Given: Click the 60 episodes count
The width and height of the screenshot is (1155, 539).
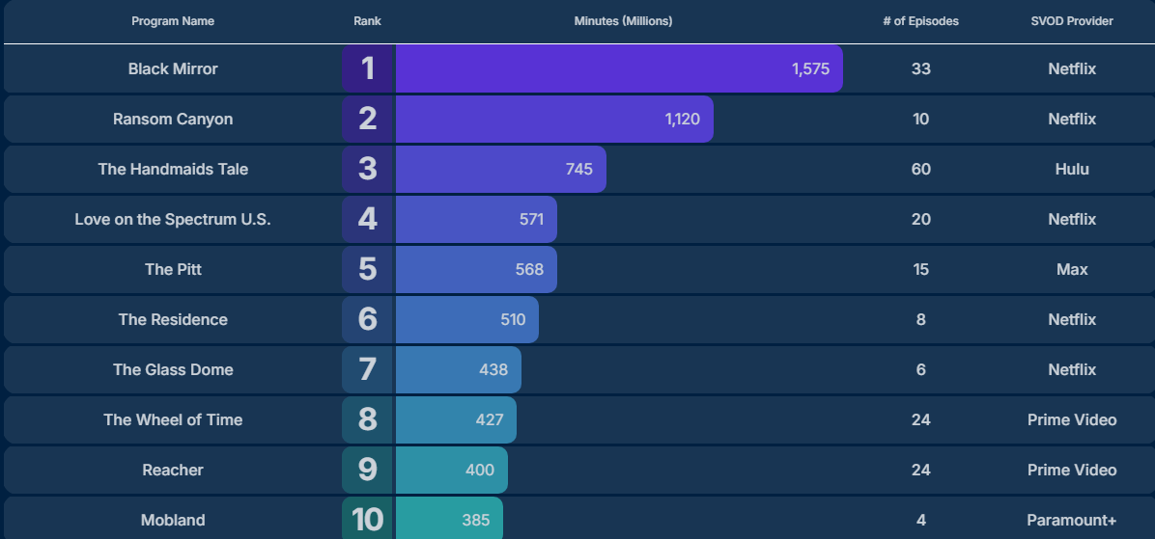Looking at the screenshot, I should pyautogui.click(x=920, y=170).
